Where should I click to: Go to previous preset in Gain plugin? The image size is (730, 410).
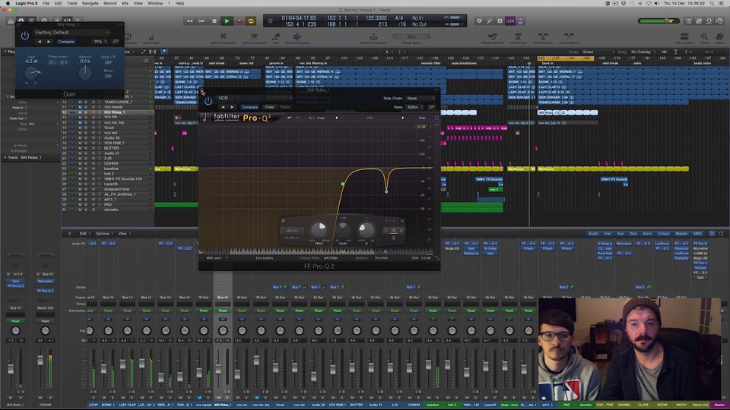coord(39,42)
